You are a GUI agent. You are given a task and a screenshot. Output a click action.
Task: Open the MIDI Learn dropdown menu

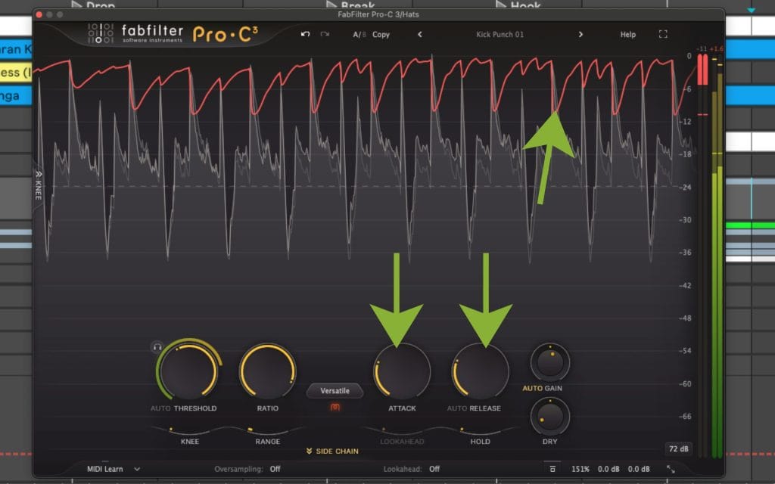(x=113, y=470)
